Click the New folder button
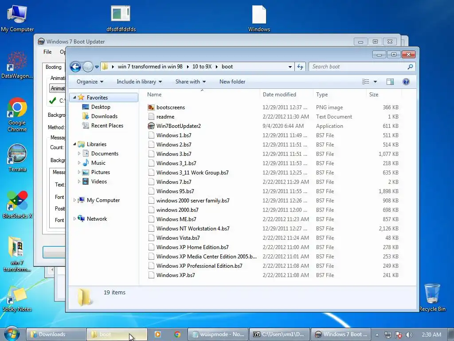Image resolution: width=454 pixels, height=341 pixels. 232,82
